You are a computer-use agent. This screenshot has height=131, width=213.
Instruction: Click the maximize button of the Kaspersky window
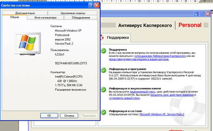[202, 14]
